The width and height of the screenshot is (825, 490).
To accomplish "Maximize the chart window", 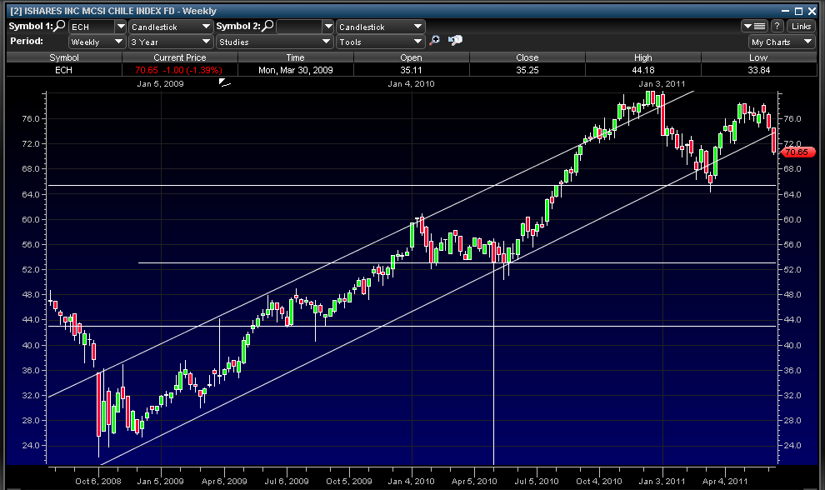I will click(x=798, y=11).
